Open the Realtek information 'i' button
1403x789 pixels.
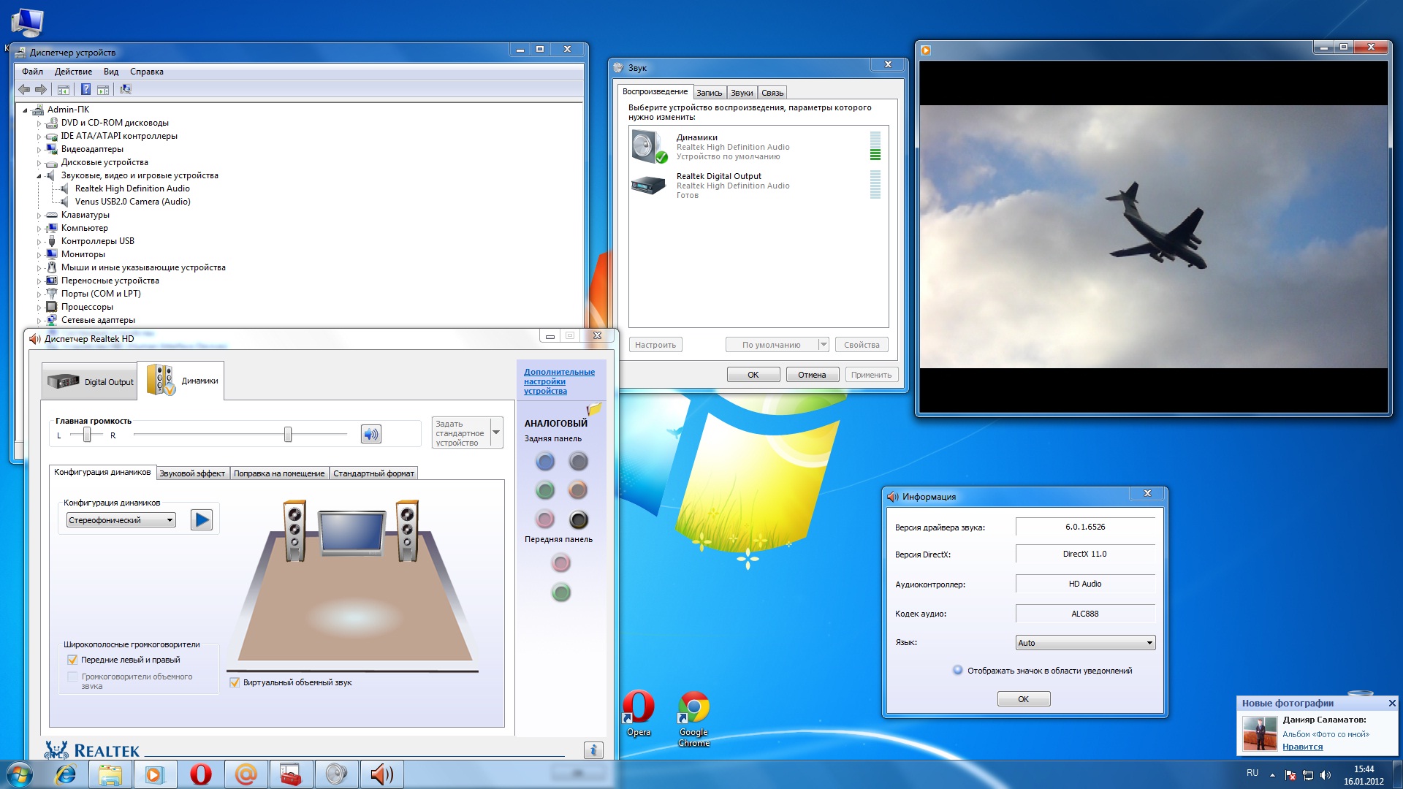pyautogui.click(x=593, y=750)
